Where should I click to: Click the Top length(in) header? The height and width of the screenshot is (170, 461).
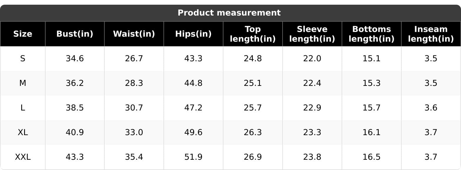(253, 34)
